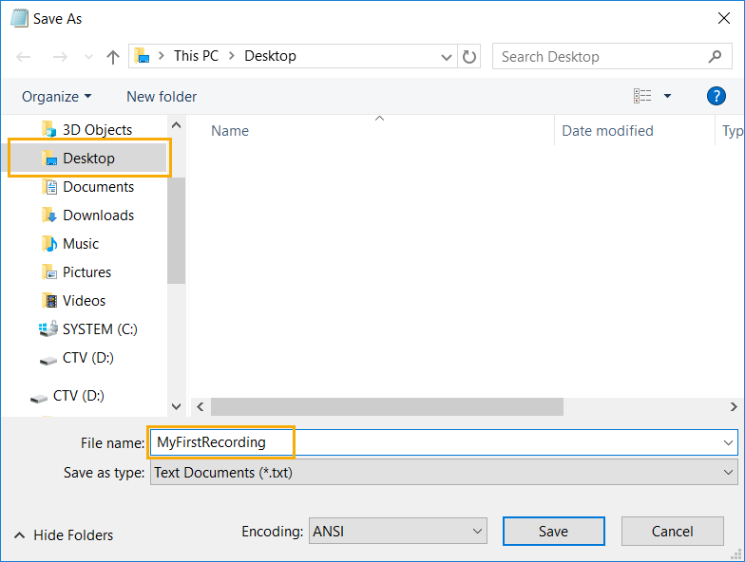745x562 pixels.
Task: Select Desktop in the folder tree
Action: [89, 158]
